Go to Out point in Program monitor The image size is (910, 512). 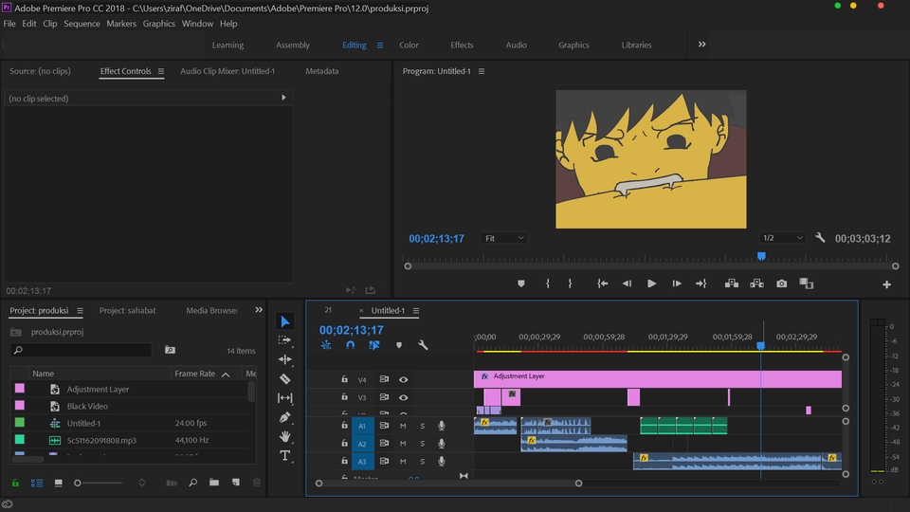[x=701, y=283]
